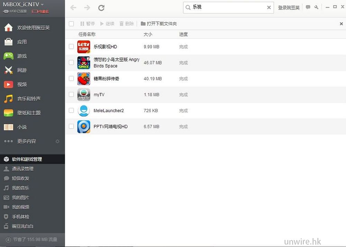Click the 乐视 search input field
Screen dimensions: 346x247
tap(228, 7)
